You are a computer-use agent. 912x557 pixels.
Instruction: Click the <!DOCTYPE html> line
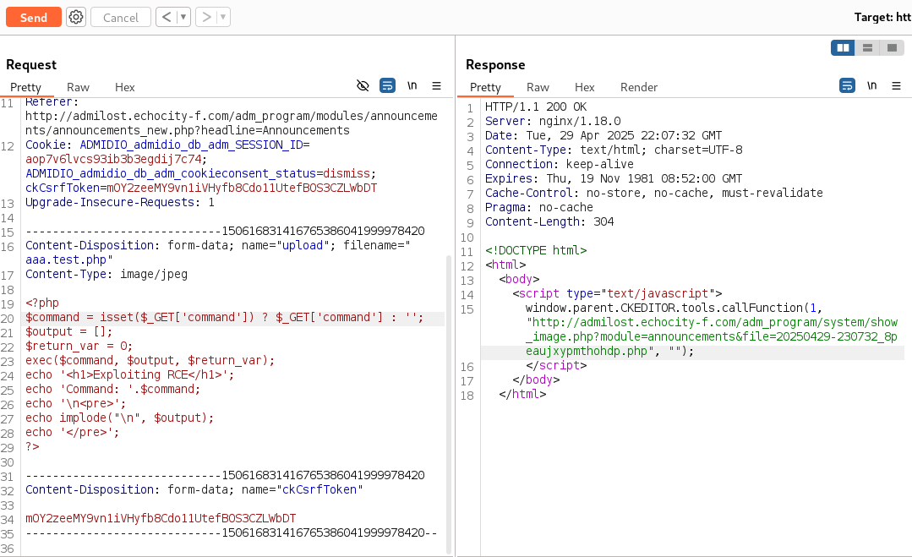[536, 250]
